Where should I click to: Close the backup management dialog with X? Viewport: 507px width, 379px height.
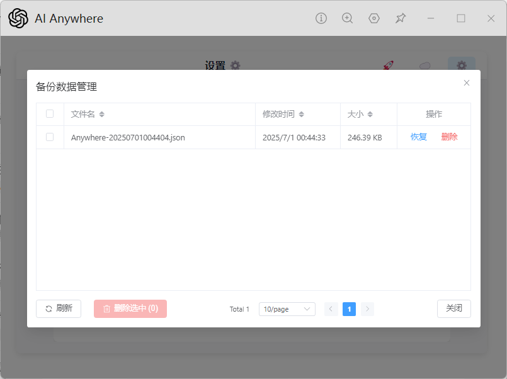(467, 83)
